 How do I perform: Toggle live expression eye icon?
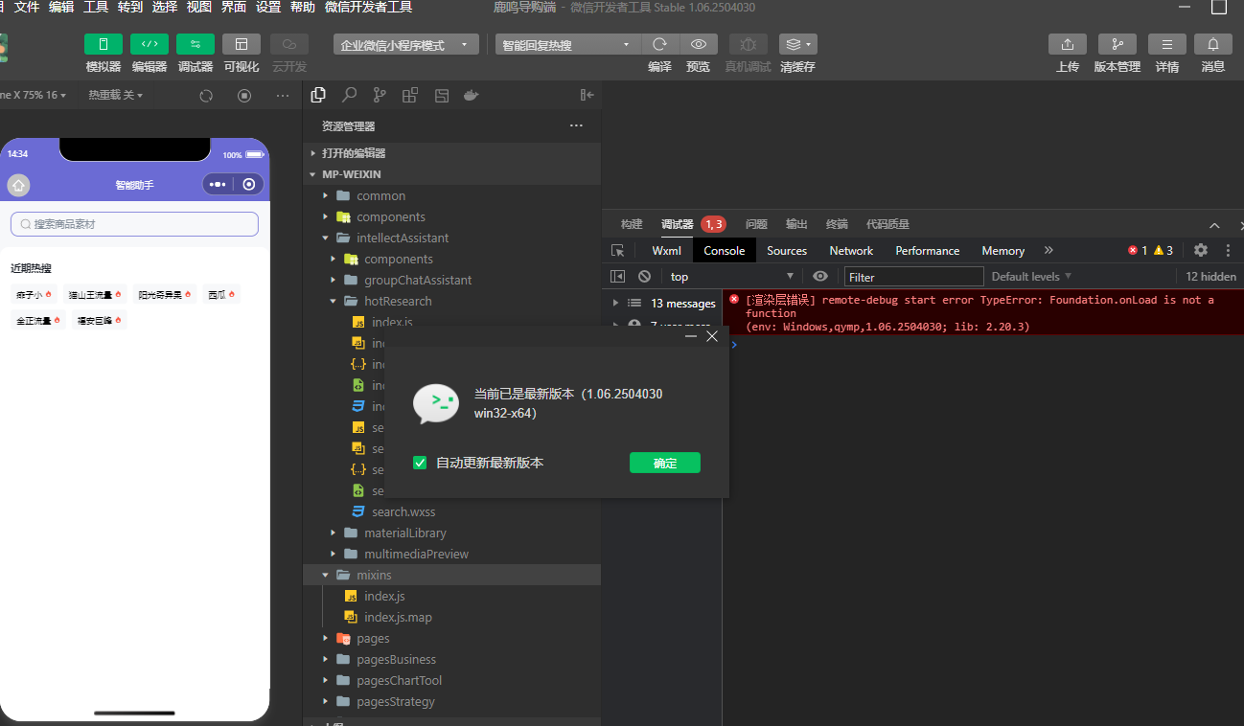point(820,276)
